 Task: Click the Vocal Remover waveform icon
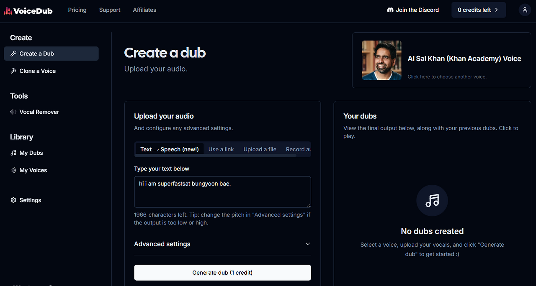click(x=13, y=112)
